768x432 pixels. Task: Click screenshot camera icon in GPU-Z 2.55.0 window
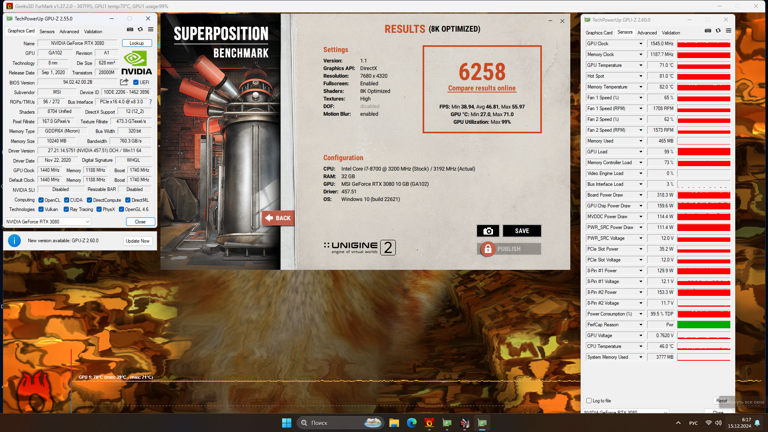(x=130, y=29)
